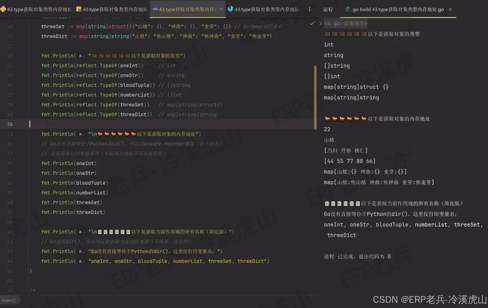The width and height of the screenshot is (488, 308).
Task: Select the 运行 tool window tab
Action: pyautogui.click(x=328, y=9)
